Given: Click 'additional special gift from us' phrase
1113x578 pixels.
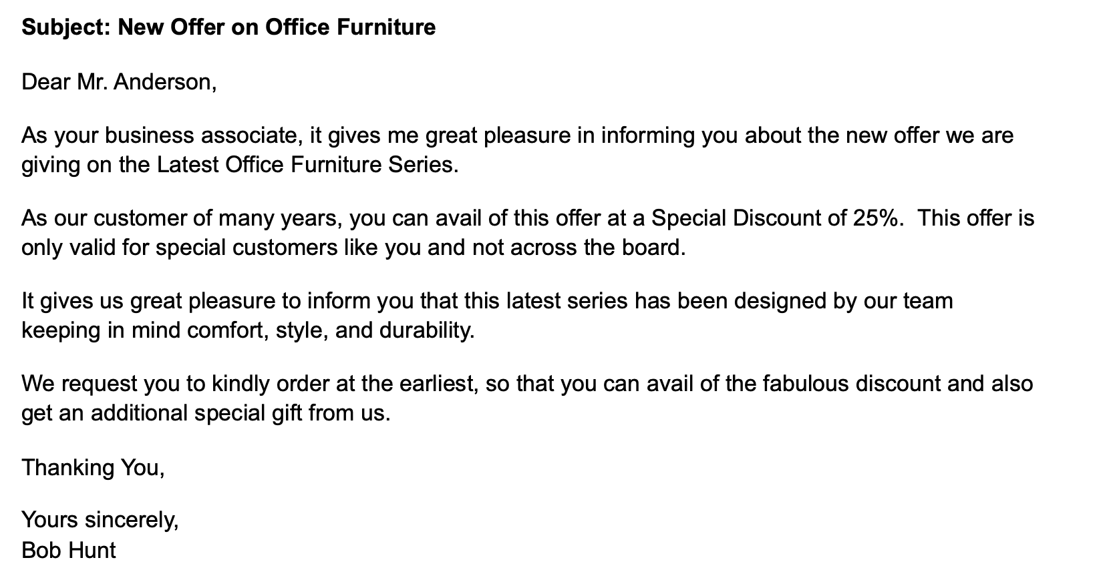Looking at the screenshot, I should coord(239,412).
